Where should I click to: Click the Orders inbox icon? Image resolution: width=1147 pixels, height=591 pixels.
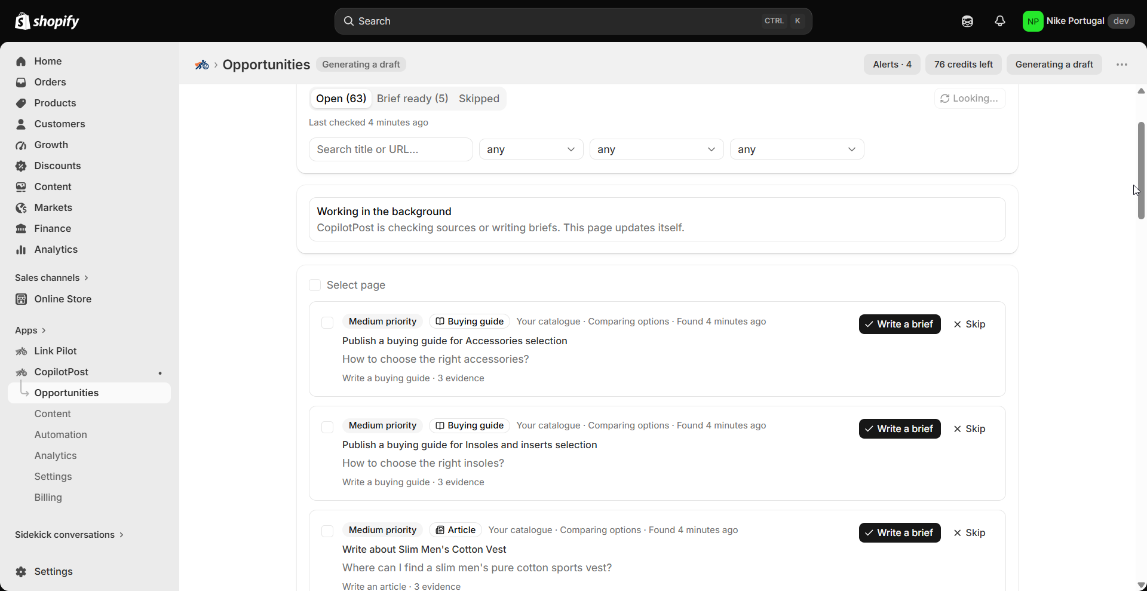coord(21,82)
